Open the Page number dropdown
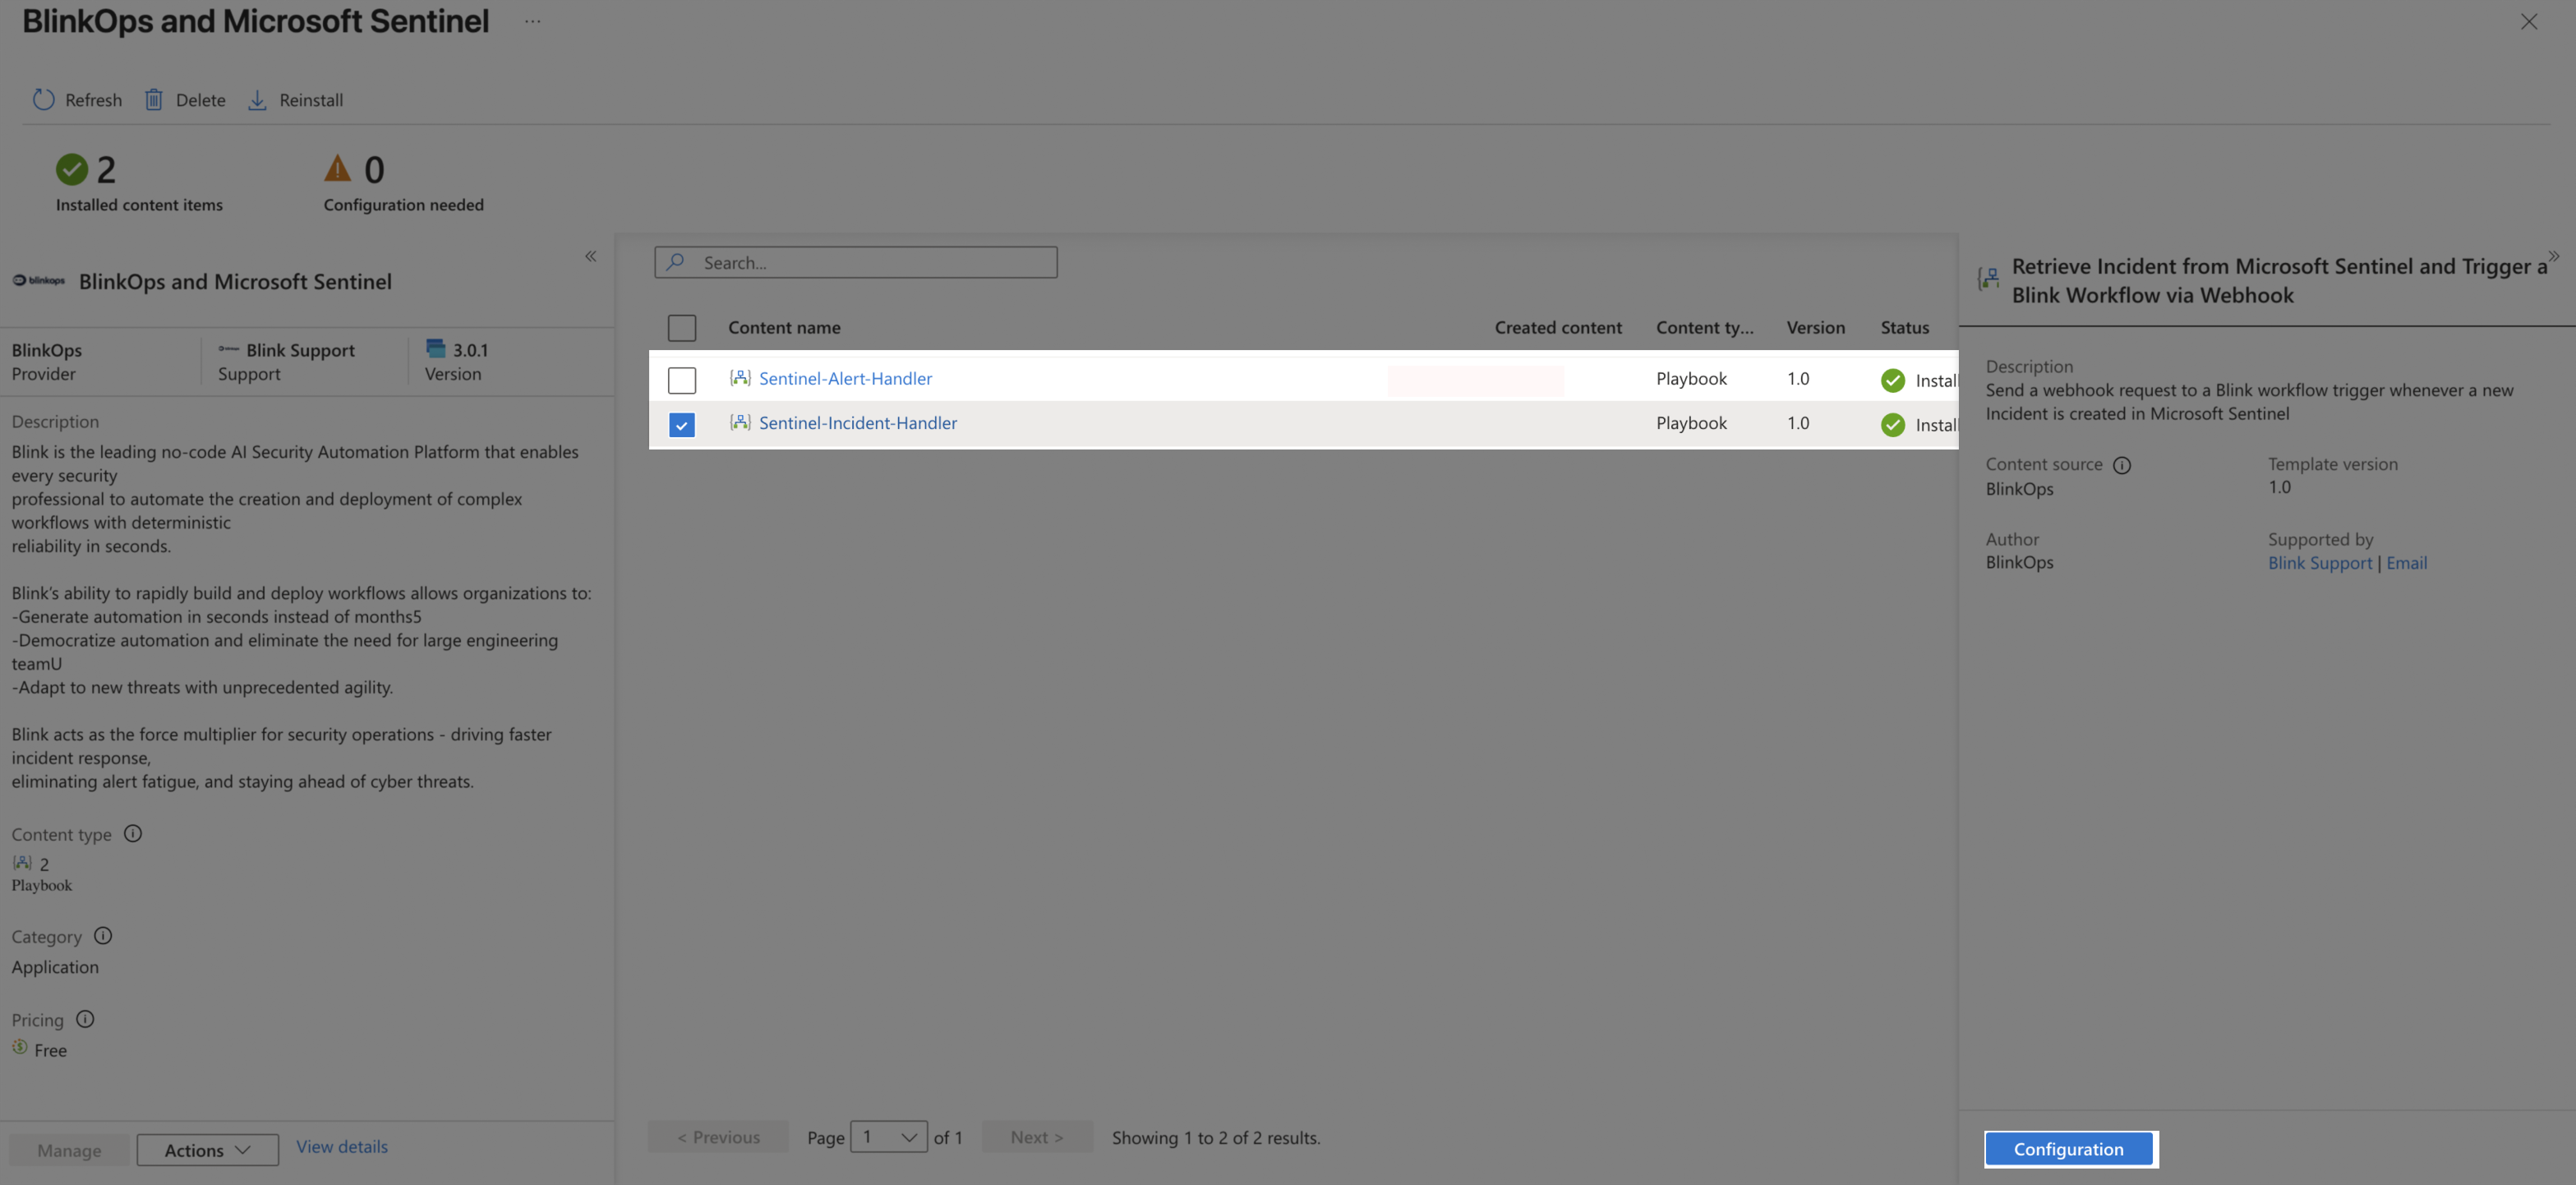 coord(888,1137)
